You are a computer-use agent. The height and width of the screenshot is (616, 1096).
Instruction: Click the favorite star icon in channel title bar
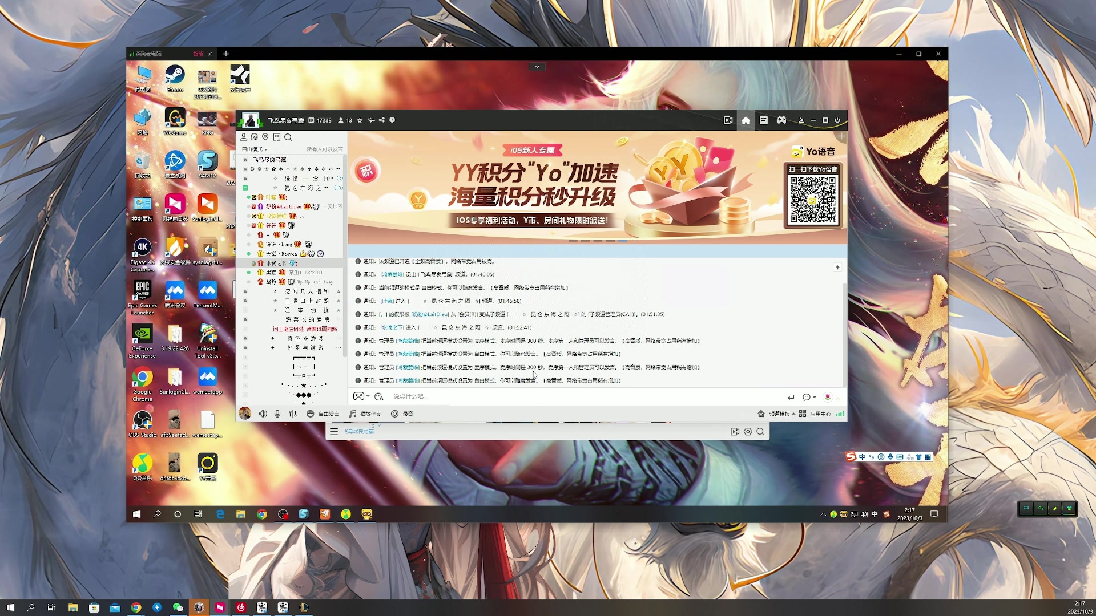coord(360,120)
